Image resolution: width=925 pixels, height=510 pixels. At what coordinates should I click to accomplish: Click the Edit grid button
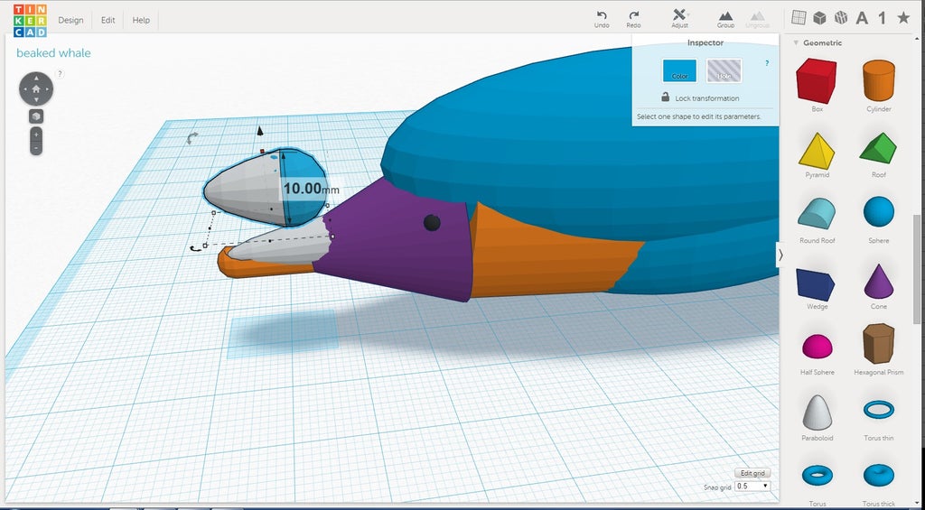pyautogui.click(x=752, y=473)
